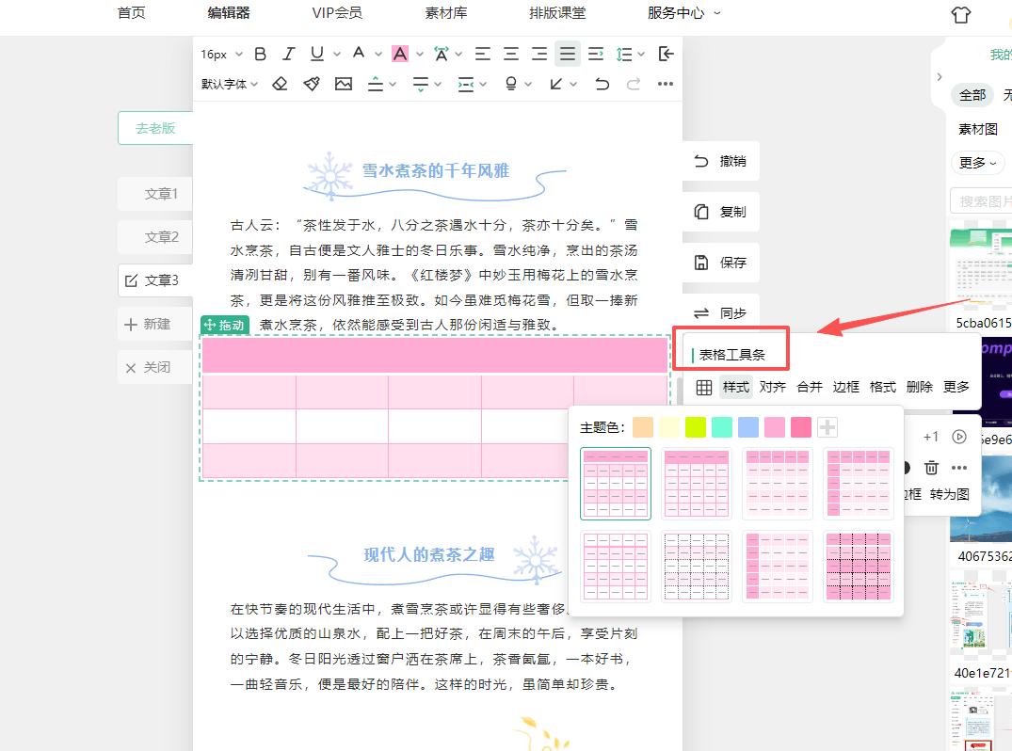This screenshot has width=1012, height=751.
Task: Click the T-shirt skin icon
Action: pos(960,14)
